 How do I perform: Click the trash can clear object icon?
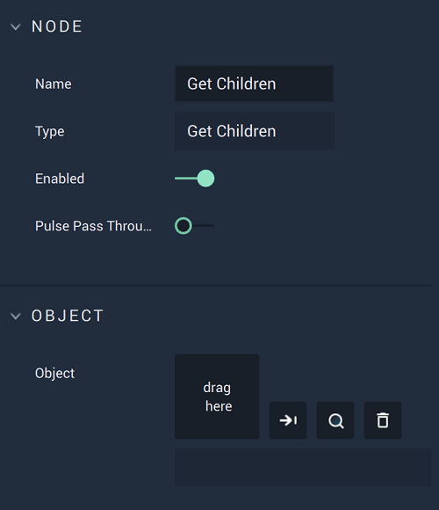point(383,420)
